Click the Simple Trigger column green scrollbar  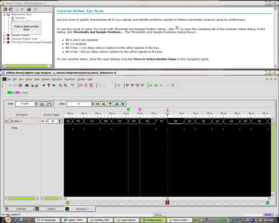51,199
